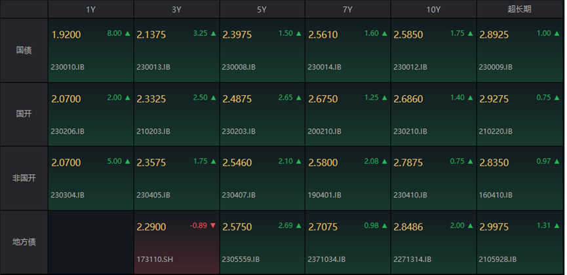This screenshot has height=275, width=567.
Task: Select the 1Y maturity column header
Action: pos(91,9)
